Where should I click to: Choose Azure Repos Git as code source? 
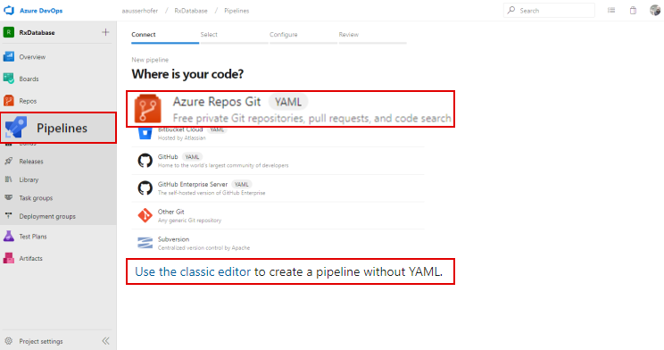[291, 109]
